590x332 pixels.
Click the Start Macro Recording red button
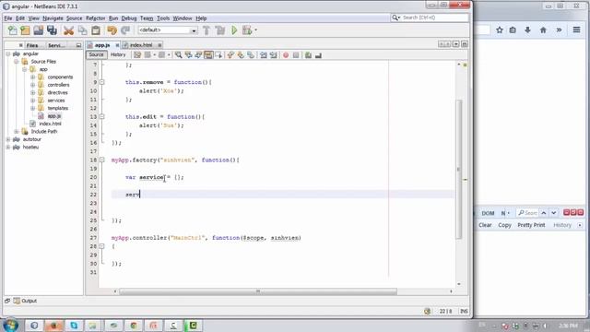[286, 55]
